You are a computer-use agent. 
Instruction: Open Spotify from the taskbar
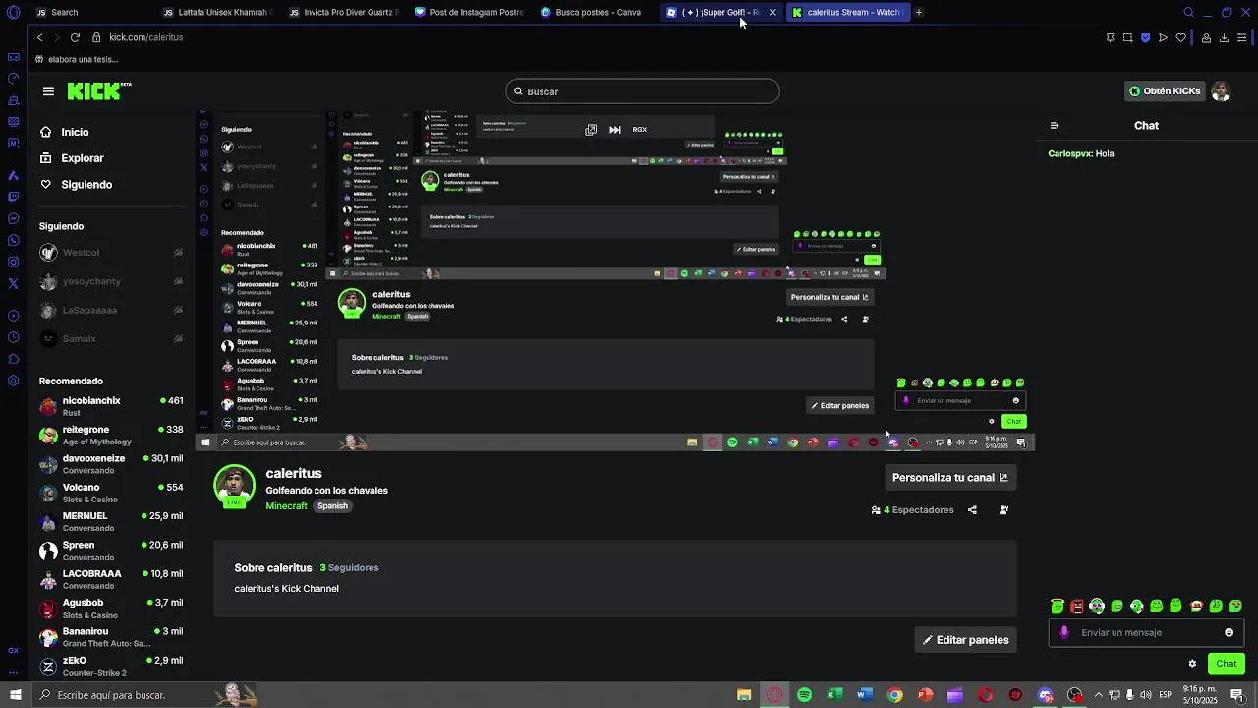(x=804, y=695)
